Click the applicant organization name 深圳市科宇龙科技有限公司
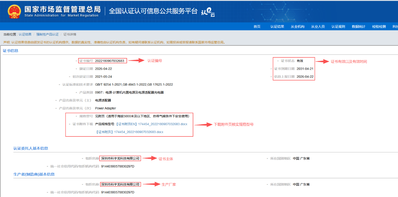Viewport: 398px width, 197px height. 121,158
